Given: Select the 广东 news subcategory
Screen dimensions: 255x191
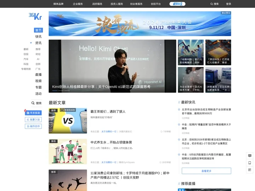Looking at the screenshot, I should pos(38,69).
